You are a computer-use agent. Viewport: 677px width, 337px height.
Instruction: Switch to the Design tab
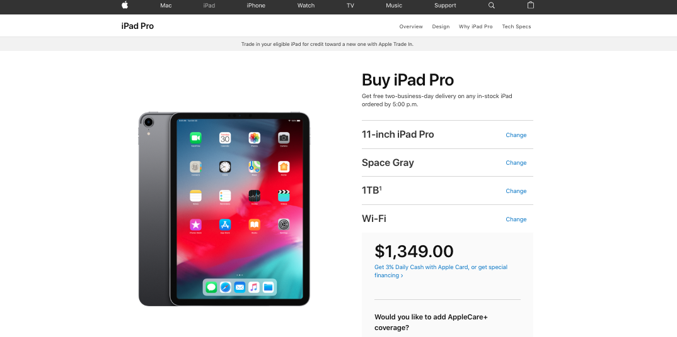(441, 26)
